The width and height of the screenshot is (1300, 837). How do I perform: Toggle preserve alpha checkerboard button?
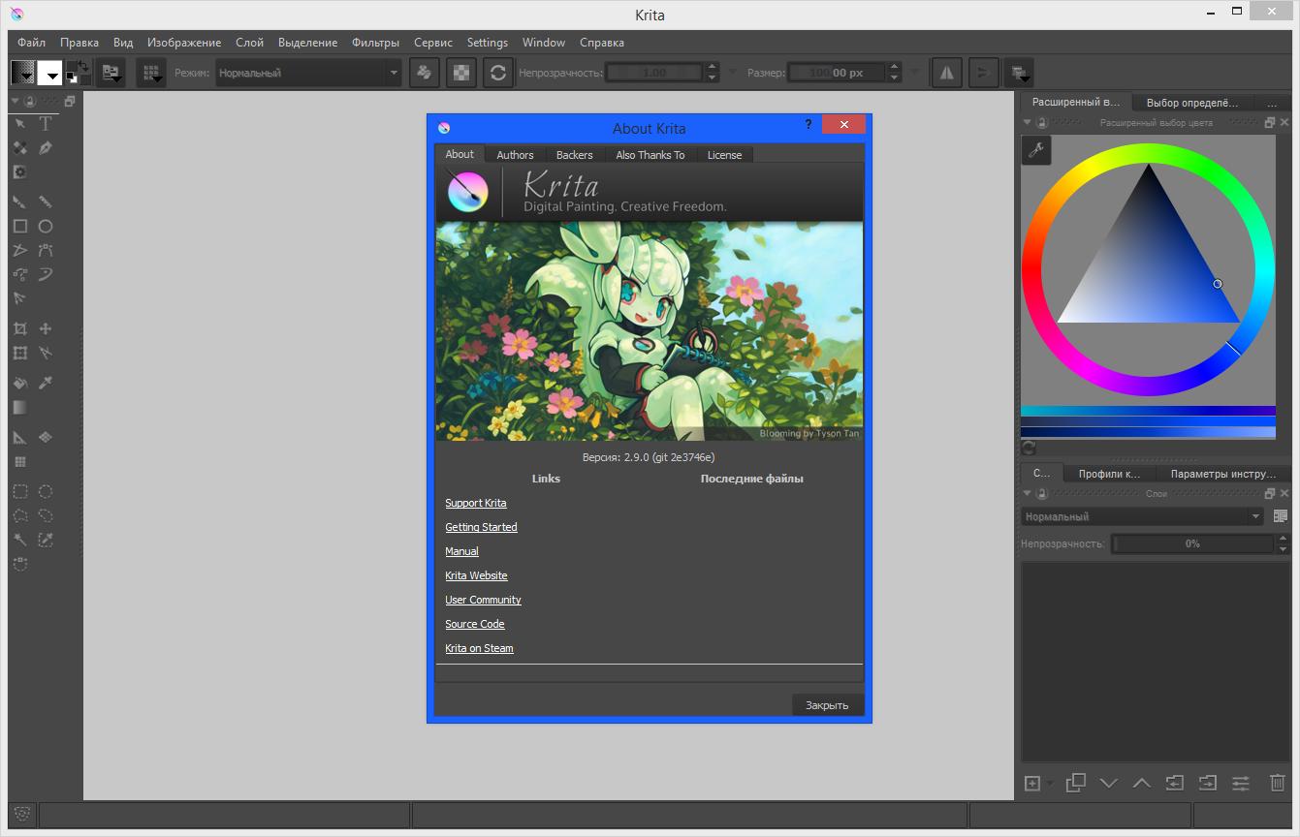[x=461, y=73]
